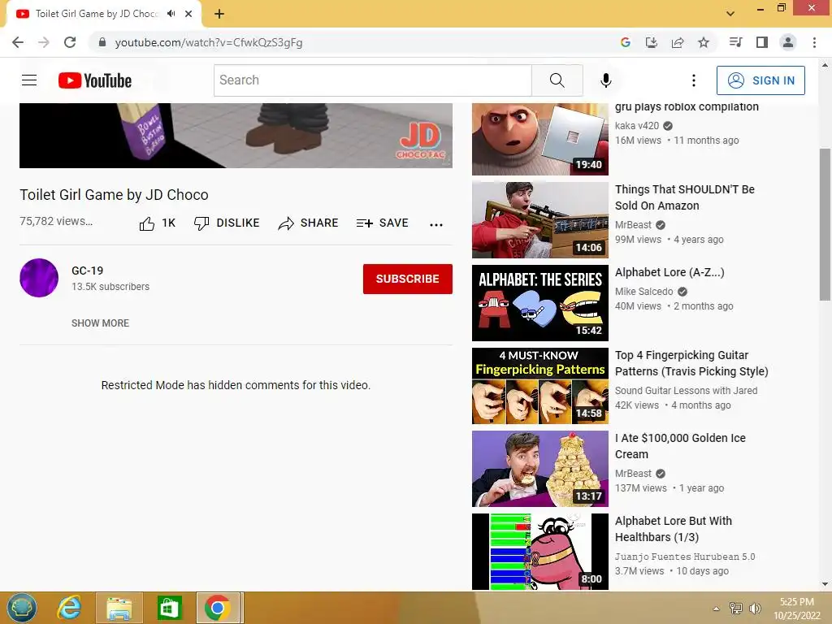This screenshot has height=624, width=832.
Task: Open Chrome's three-dot menu
Action: [x=814, y=42]
